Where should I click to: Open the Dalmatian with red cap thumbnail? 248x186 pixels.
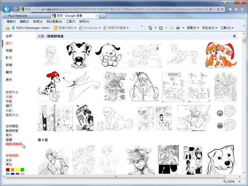pos(49,87)
